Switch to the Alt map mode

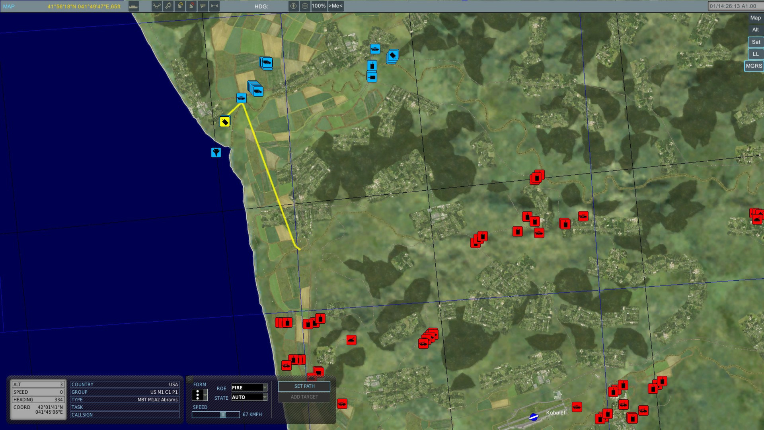[x=755, y=29]
